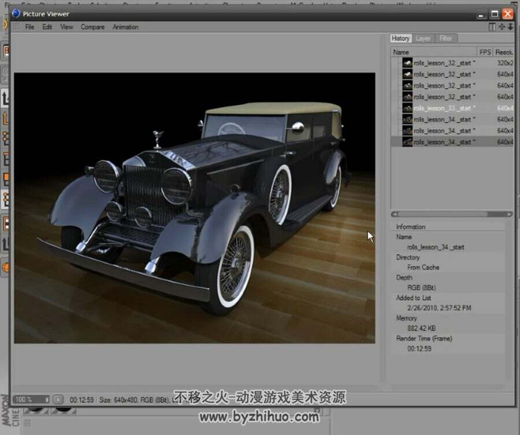Click the Render Time (Frame) label
Screen dimensions: 520x435
(424, 338)
